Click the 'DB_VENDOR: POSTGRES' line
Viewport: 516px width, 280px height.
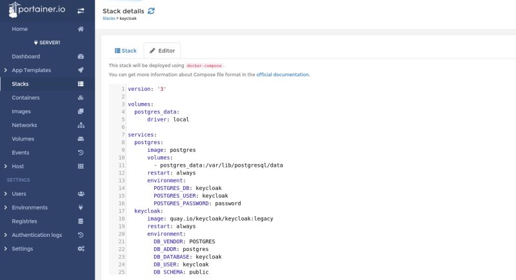click(184, 241)
